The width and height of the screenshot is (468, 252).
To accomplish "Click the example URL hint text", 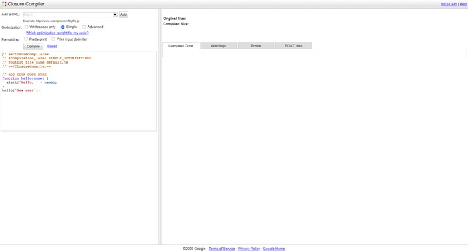I will pos(51,21).
